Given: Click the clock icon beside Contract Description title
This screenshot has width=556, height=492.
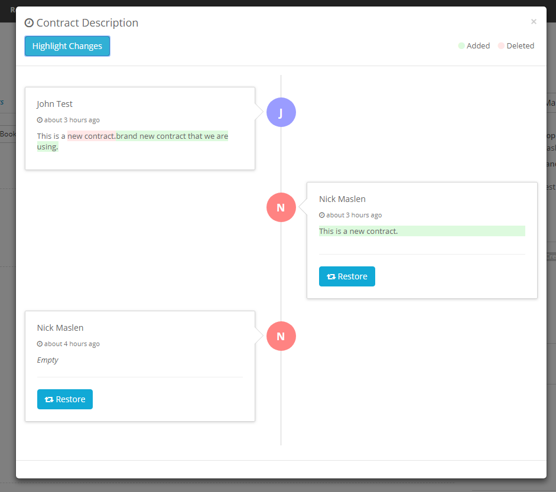Looking at the screenshot, I should click(28, 22).
